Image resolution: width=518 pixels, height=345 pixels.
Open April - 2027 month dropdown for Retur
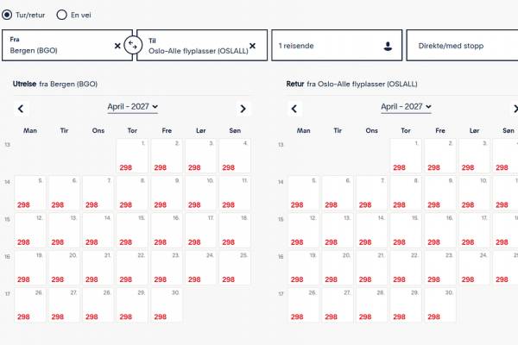coord(406,107)
